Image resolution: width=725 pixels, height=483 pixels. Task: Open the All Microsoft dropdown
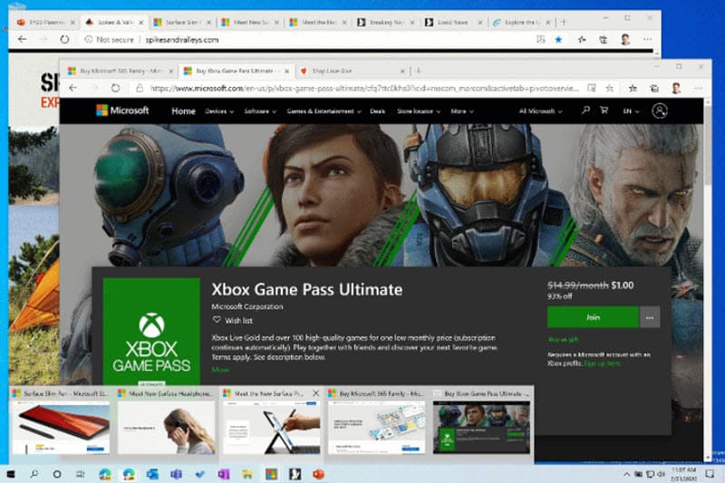540,111
